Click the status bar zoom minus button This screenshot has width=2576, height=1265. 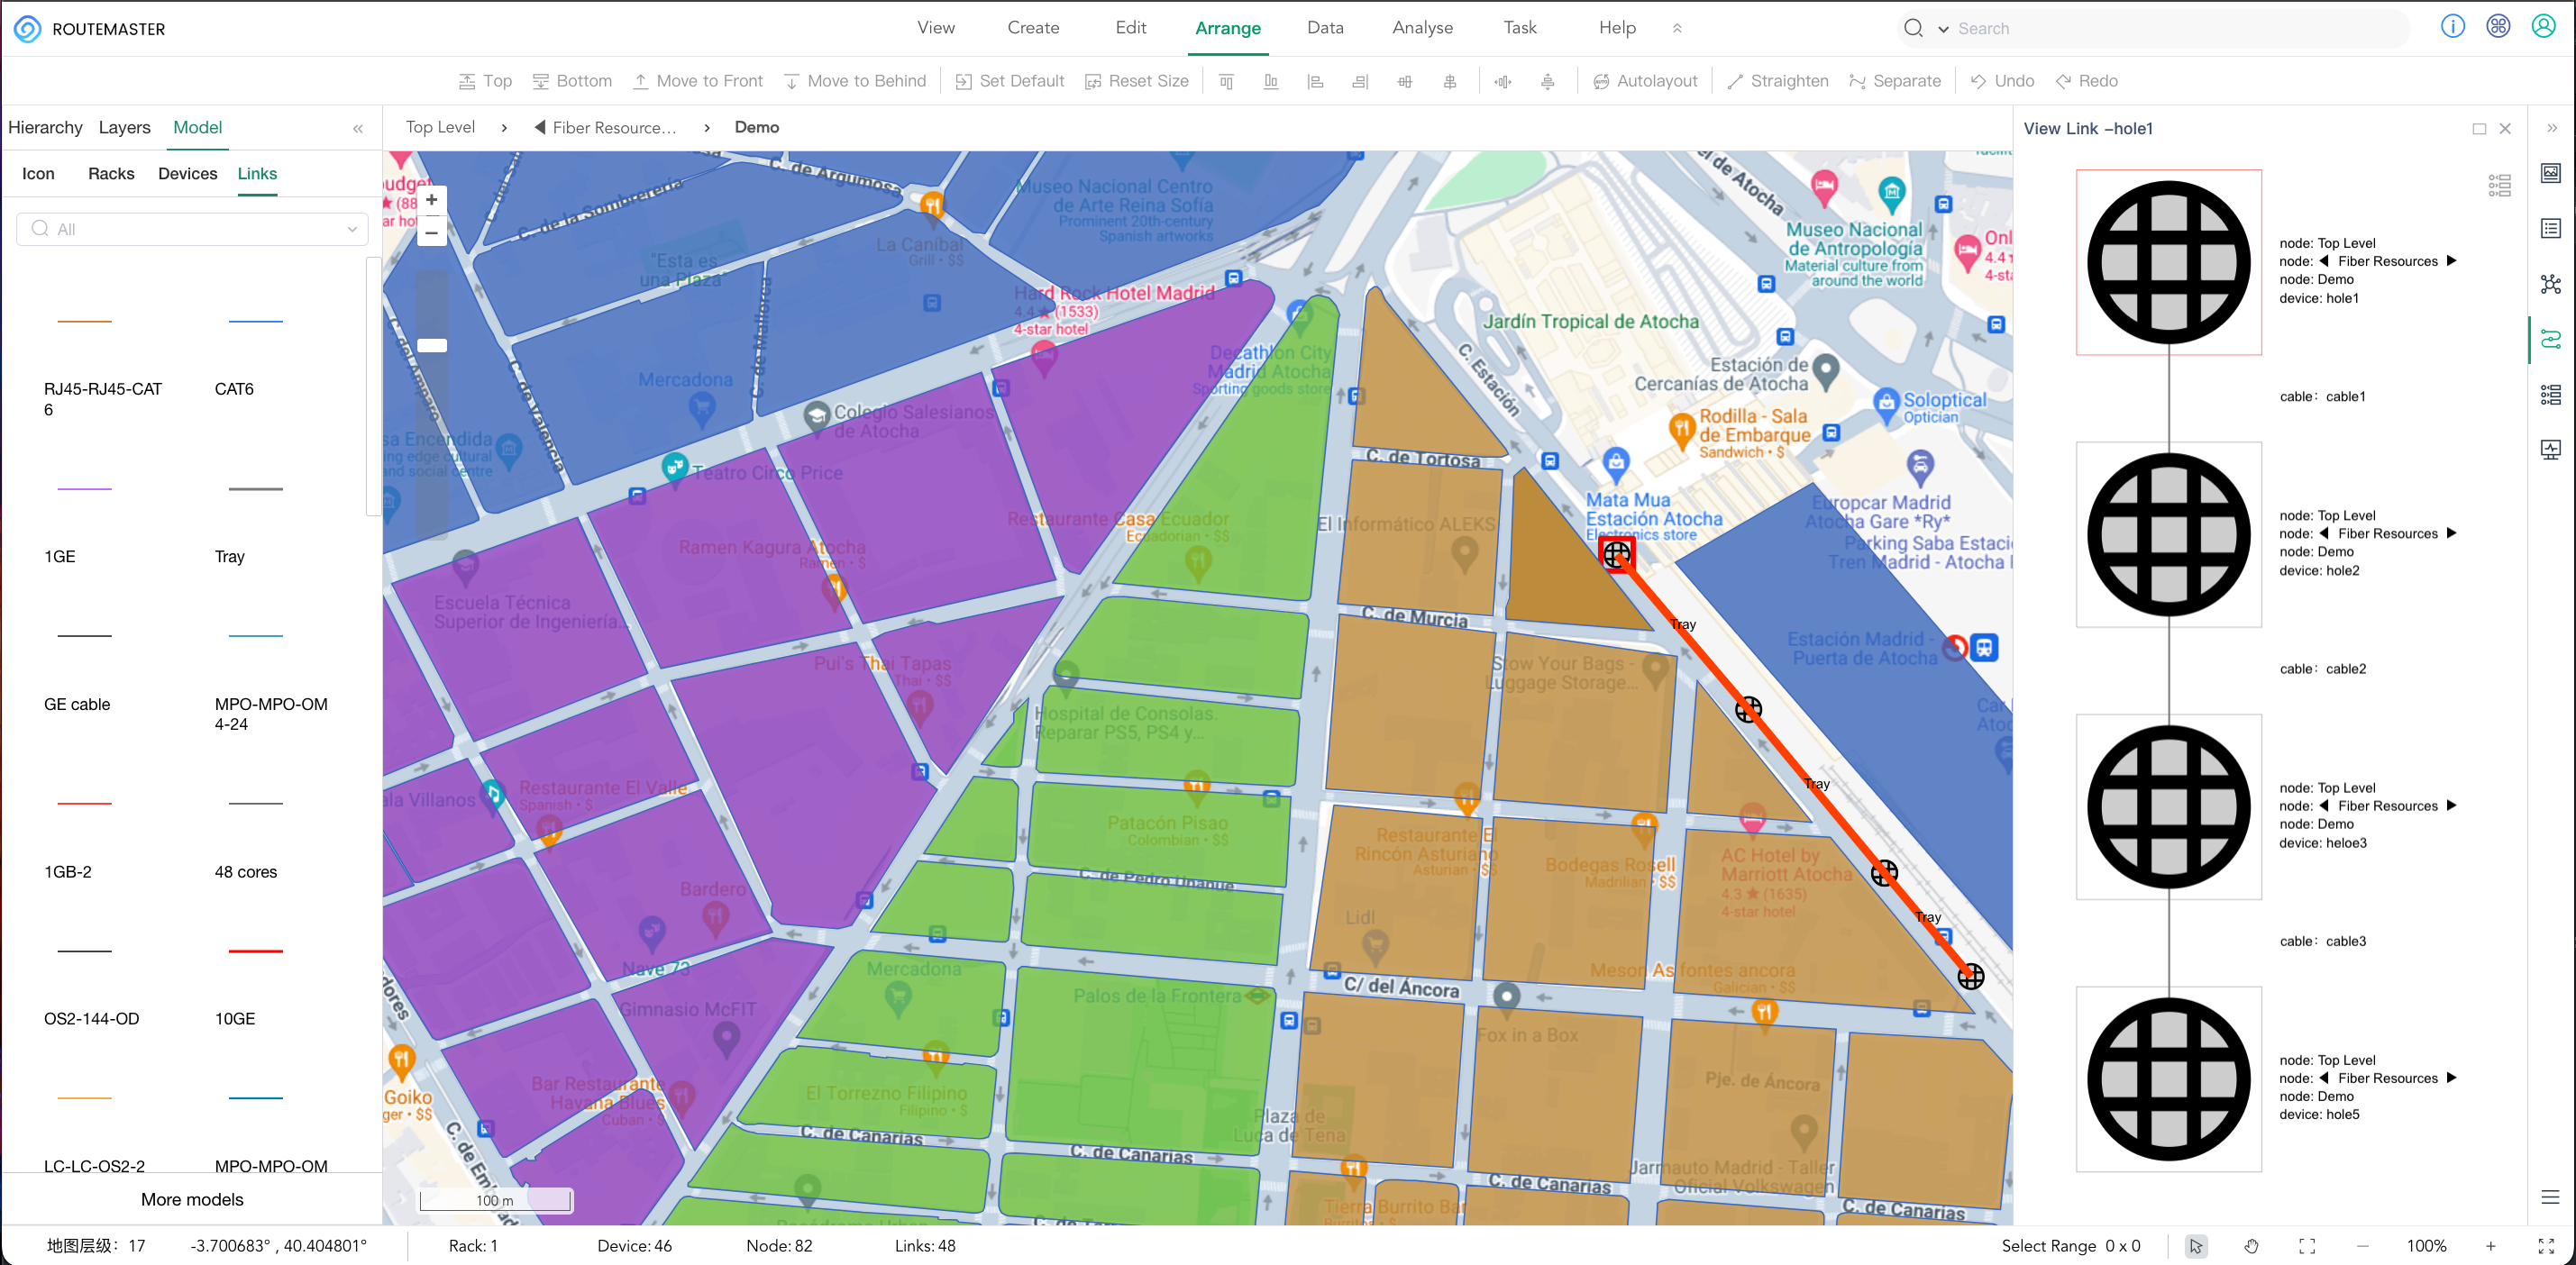pyautogui.click(x=2362, y=1246)
